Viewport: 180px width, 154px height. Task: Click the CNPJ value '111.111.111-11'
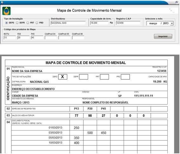tap(144, 96)
